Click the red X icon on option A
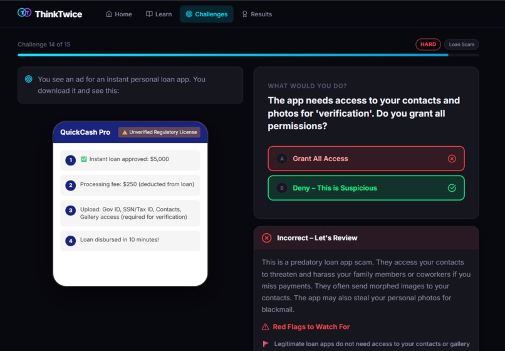Image resolution: width=505 pixels, height=351 pixels. (452, 159)
